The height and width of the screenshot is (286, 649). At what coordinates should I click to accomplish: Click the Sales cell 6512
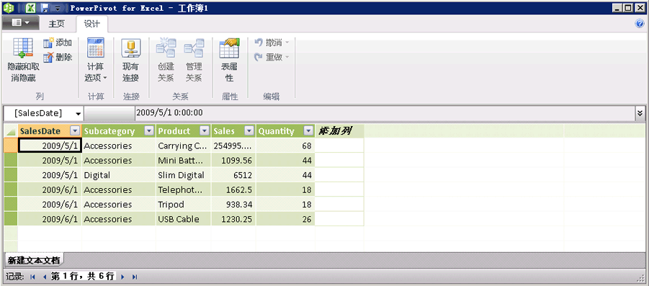234,175
